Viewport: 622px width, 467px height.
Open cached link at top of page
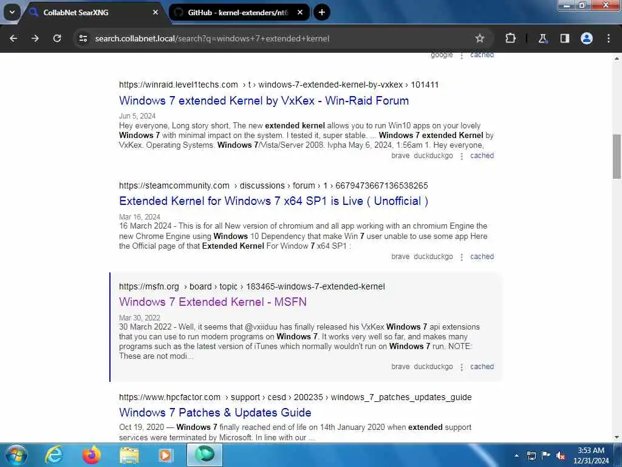(x=482, y=55)
